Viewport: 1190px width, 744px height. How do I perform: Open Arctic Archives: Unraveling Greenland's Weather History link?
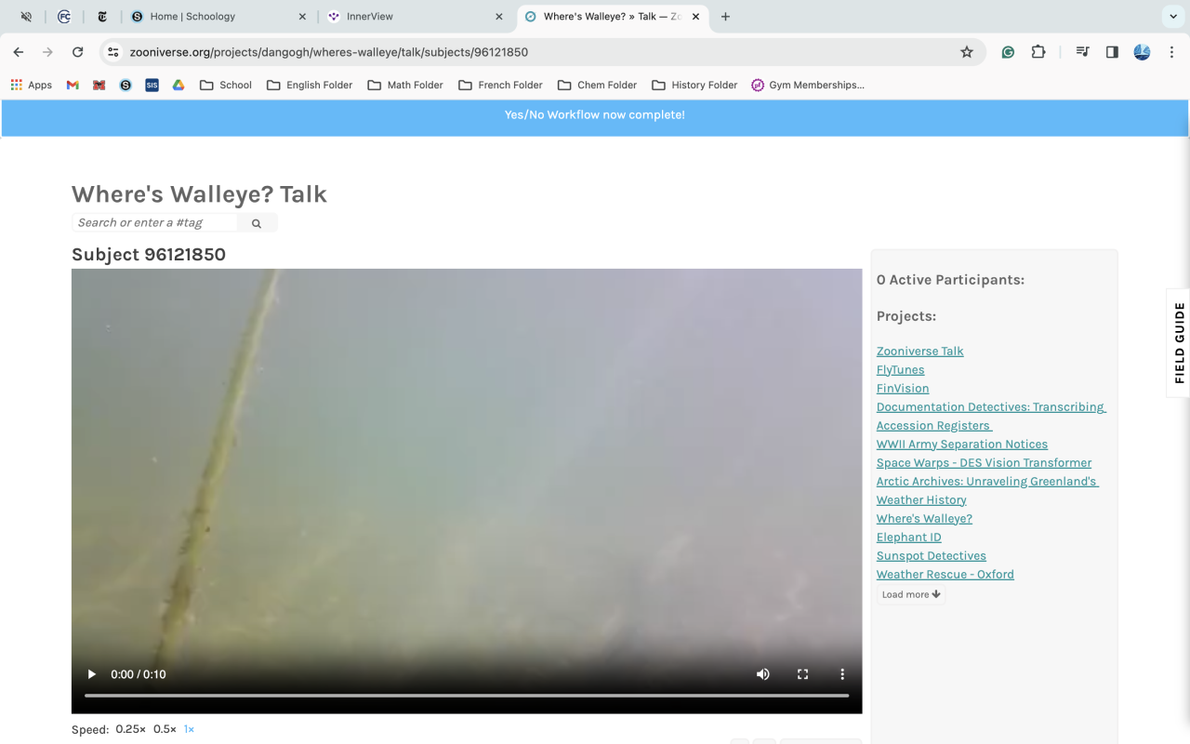point(987,490)
